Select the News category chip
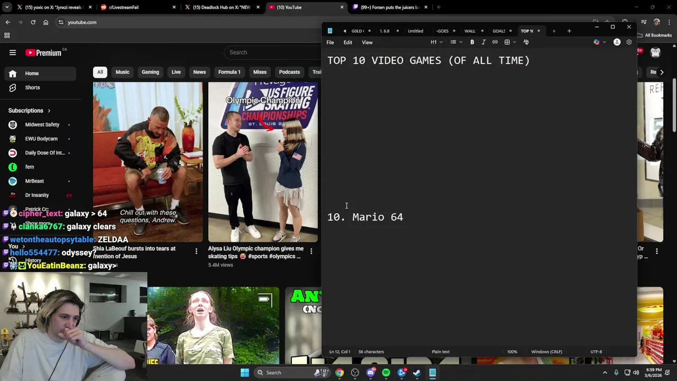This screenshot has width=677, height=381. coord(199,72)
